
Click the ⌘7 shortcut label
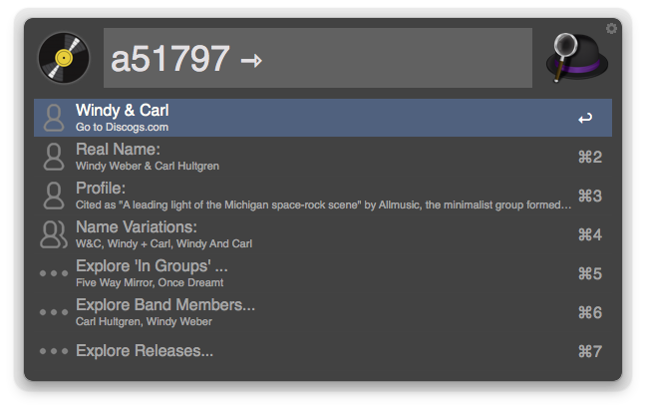click(590, 351)
